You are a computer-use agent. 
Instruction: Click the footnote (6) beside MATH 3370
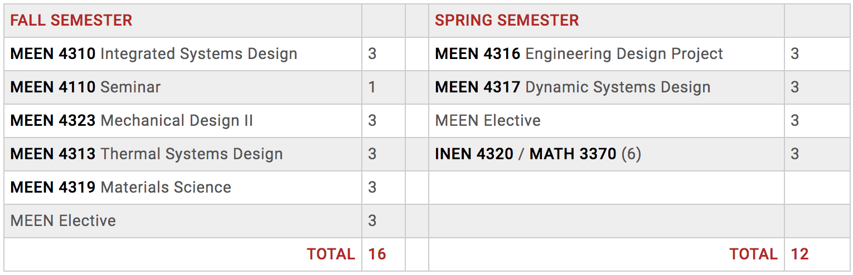coord(631,154)
